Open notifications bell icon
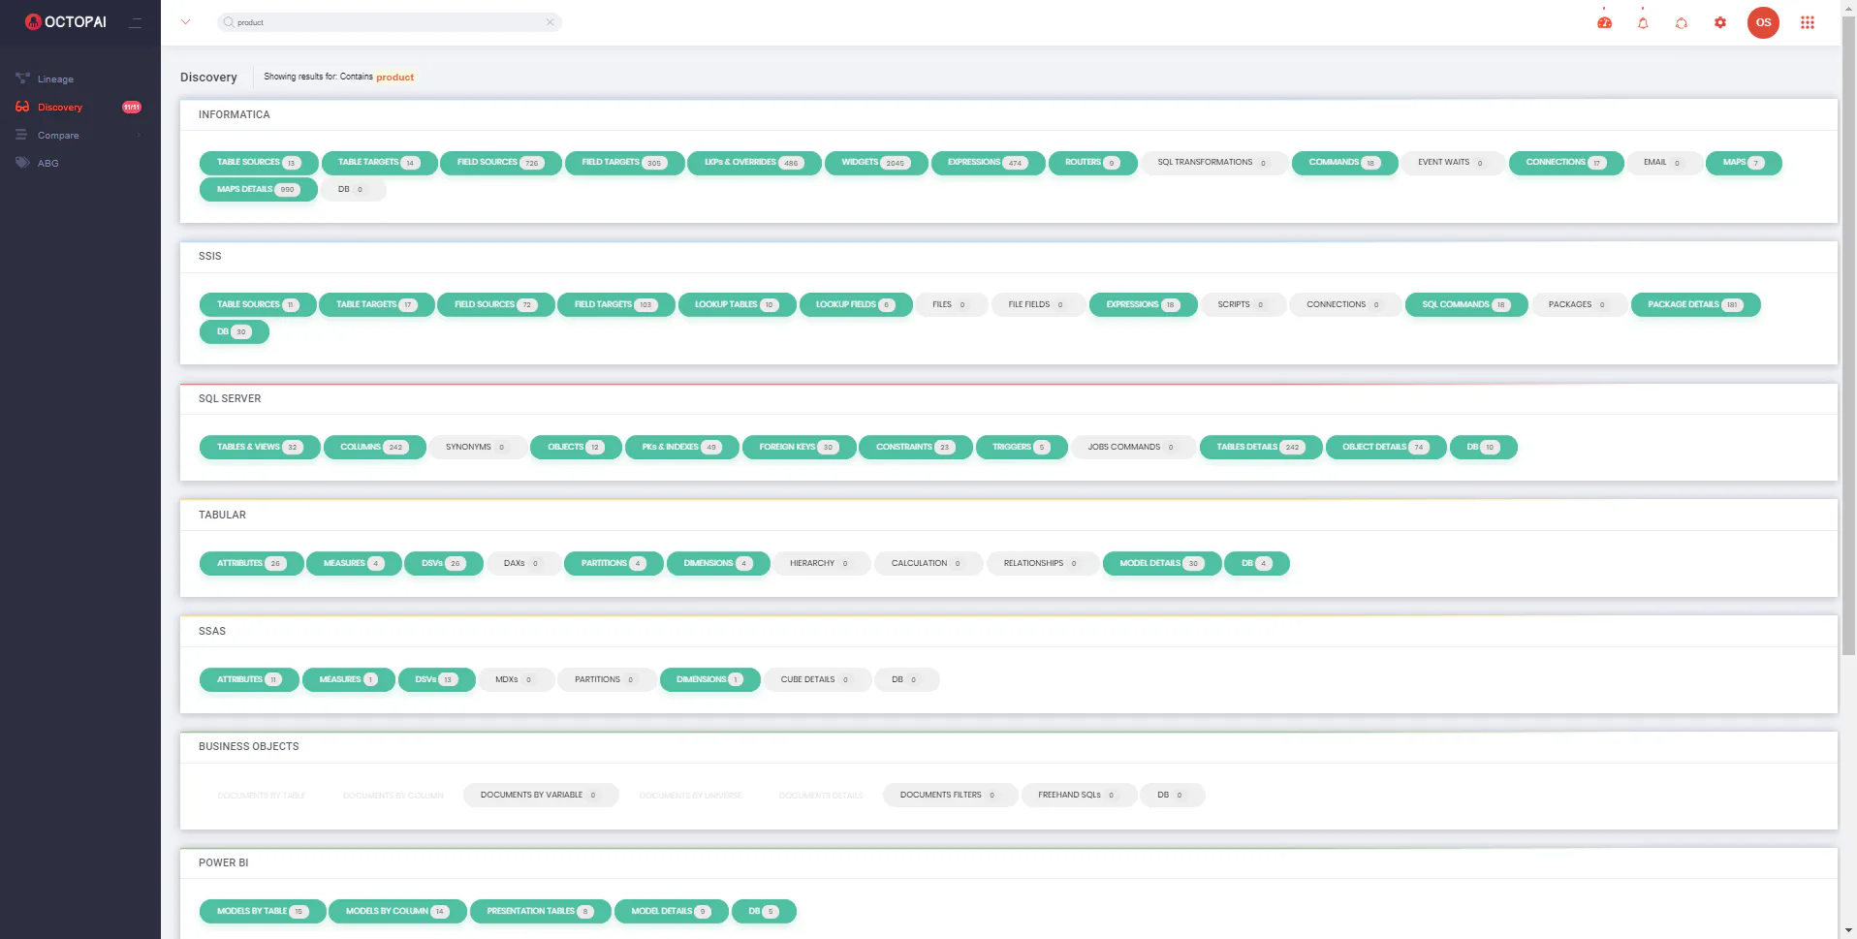The width and height of the screenshot is (1857, 939). (x=1643, y=22)
